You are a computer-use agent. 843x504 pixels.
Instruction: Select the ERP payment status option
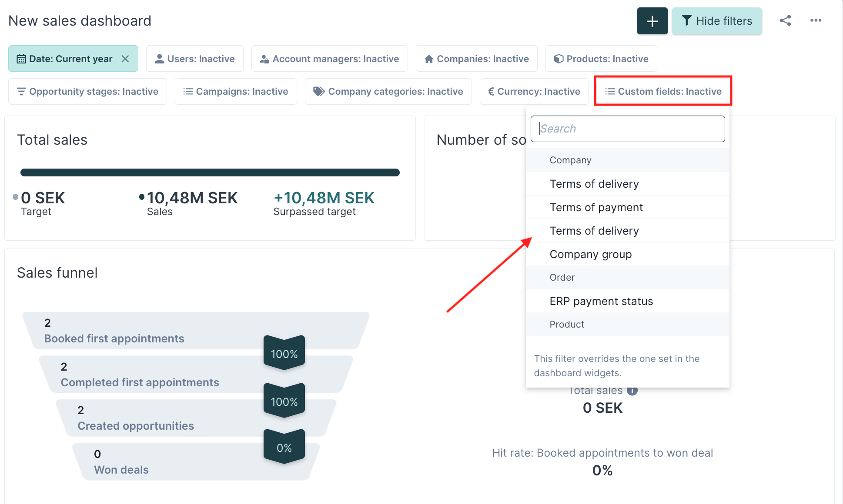point(628,301)
